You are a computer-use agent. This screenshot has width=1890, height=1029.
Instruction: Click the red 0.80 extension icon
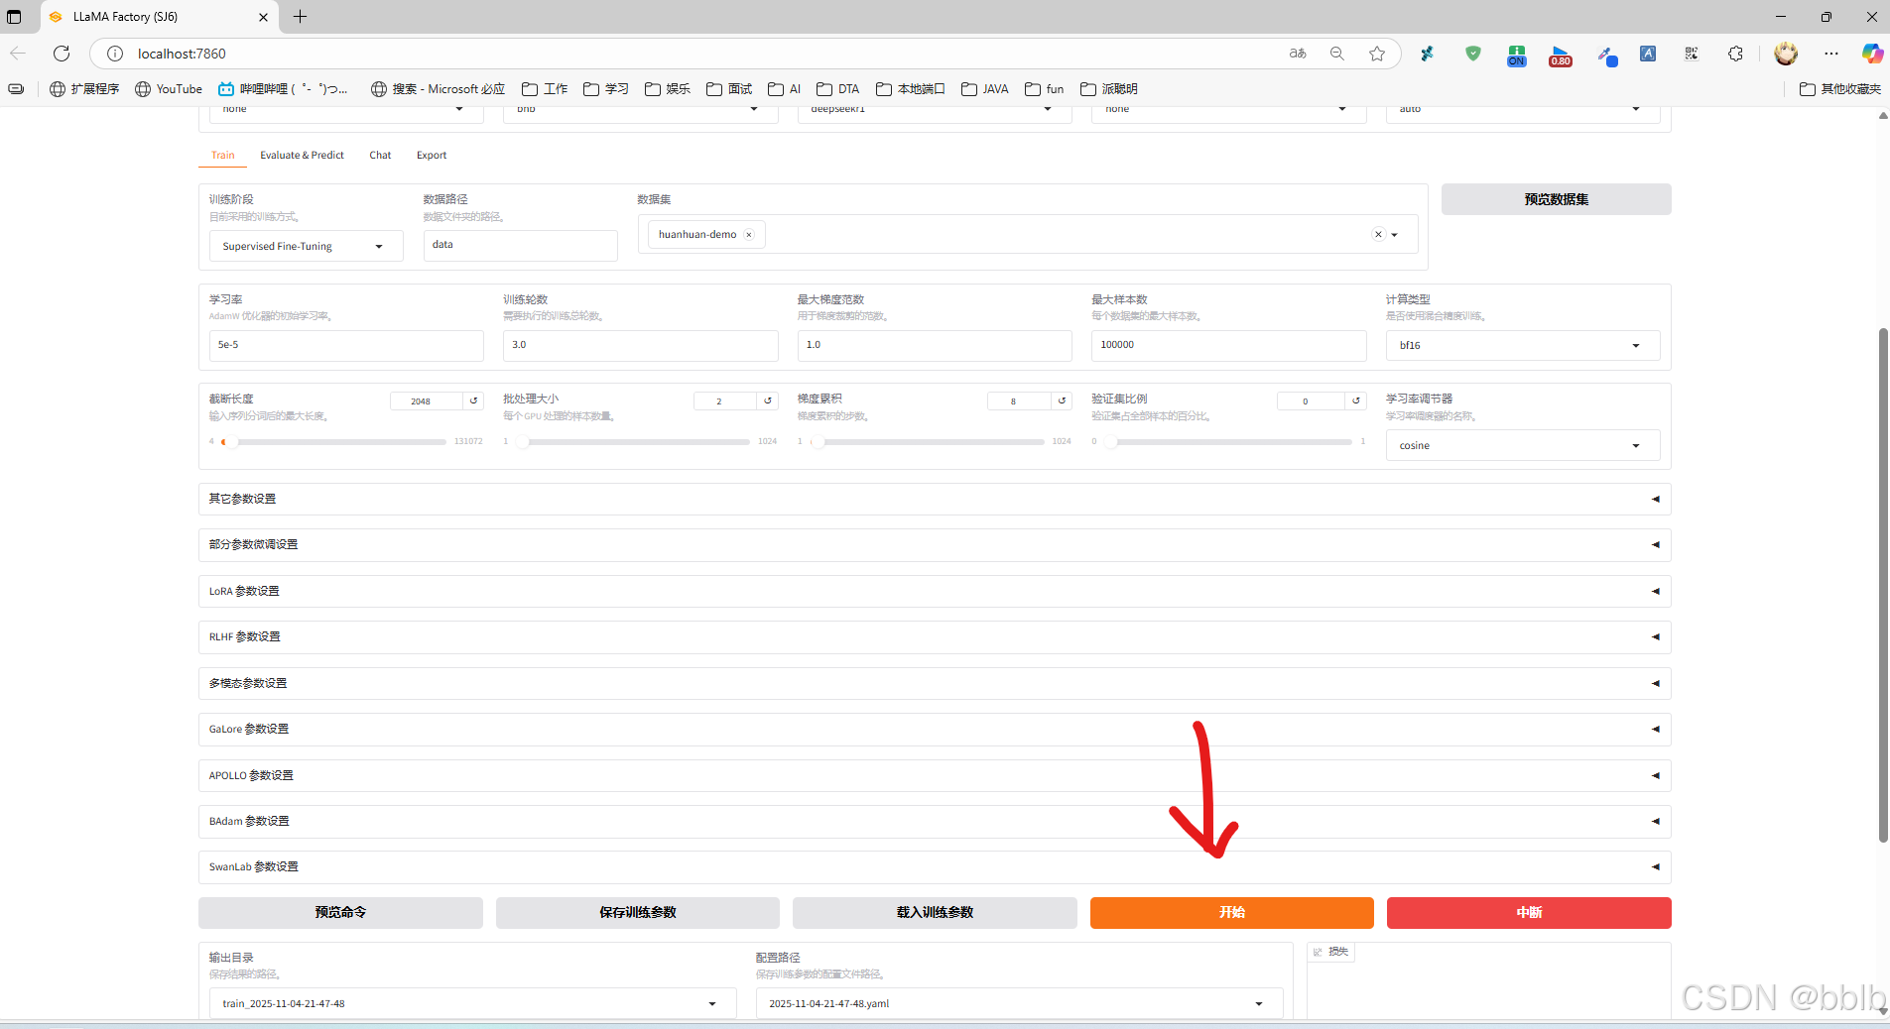click(x=1561, y=56)
